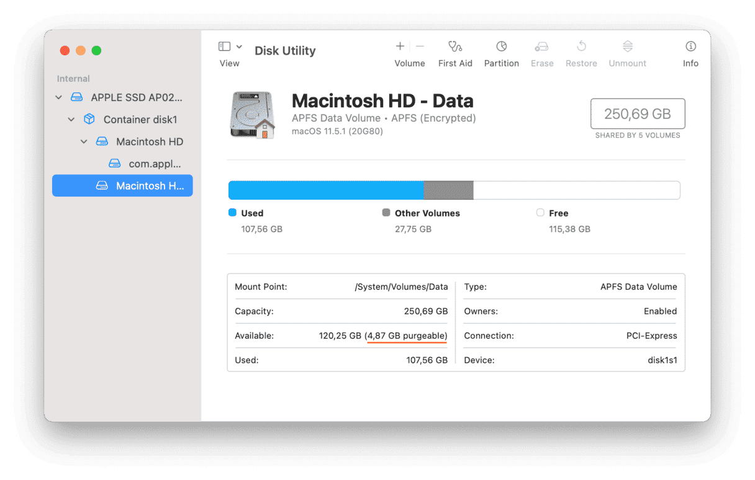Click the Free space legend marker

(540, 213)
